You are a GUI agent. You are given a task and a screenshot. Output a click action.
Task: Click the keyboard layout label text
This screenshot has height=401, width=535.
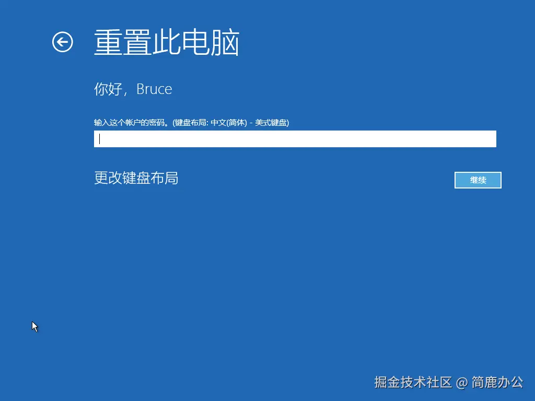tap(191, 122)
